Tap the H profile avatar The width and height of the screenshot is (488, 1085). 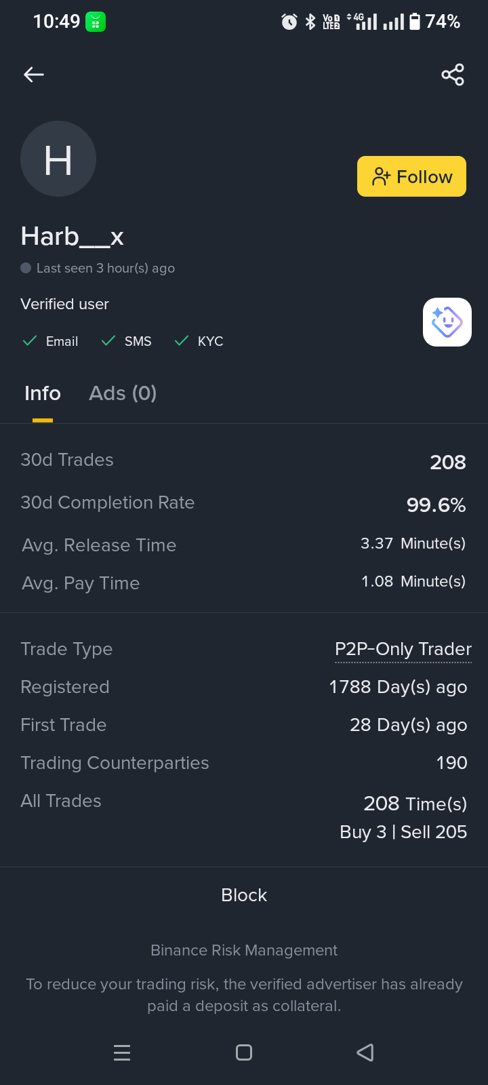coord(58,159)
